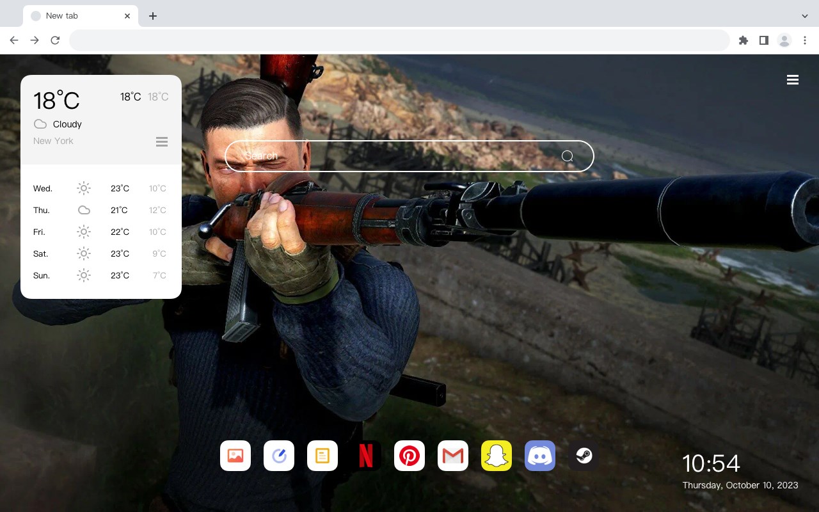Open the yellow notes shortcut icon
This screenshot has height=512, width=819.
(322, 456)
